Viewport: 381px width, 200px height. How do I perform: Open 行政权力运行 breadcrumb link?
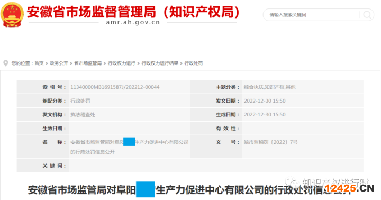click(x=122, y=63)
